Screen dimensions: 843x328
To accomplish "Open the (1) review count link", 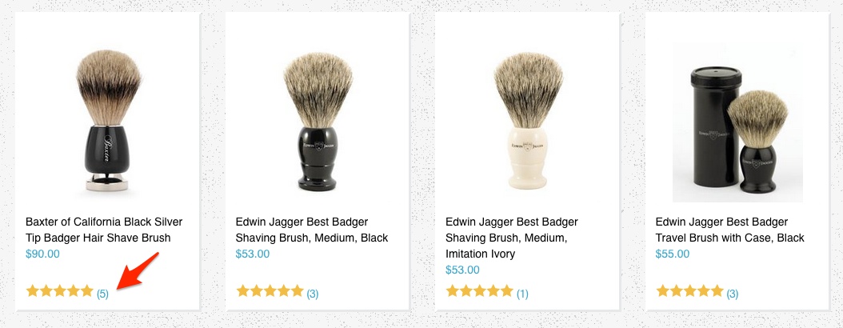I will click(x=522, y=294).
